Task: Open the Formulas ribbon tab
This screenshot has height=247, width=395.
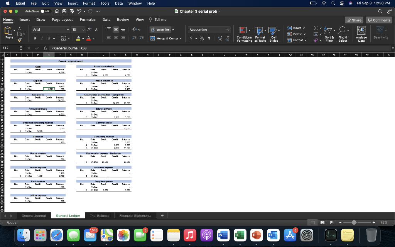Action: [x=88, y=19]
